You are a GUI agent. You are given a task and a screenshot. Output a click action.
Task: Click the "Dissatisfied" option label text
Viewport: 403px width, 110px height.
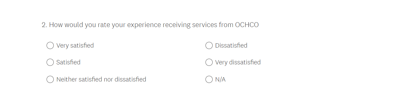pyautogui.click(x=231, y=46)
